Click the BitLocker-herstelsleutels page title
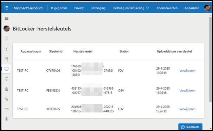The width and height of the screenshot is (213, 131). (42, 29)
